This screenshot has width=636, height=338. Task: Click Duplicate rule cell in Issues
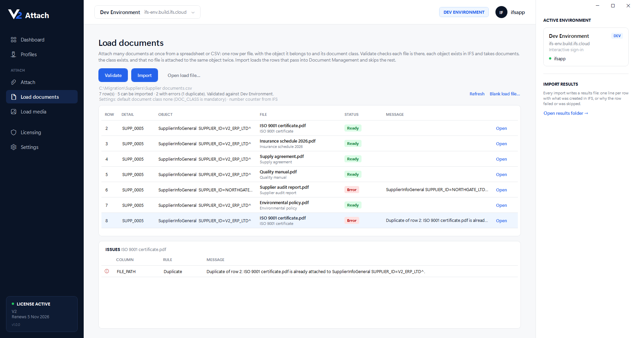173,272
